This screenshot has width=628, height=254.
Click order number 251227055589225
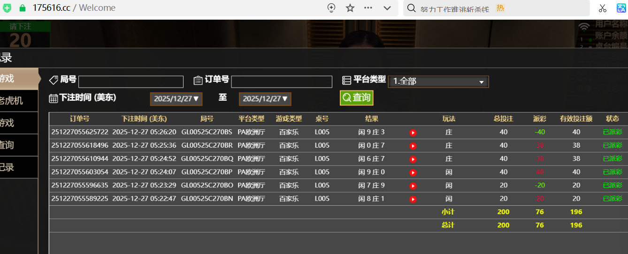[x=80, y=199]
